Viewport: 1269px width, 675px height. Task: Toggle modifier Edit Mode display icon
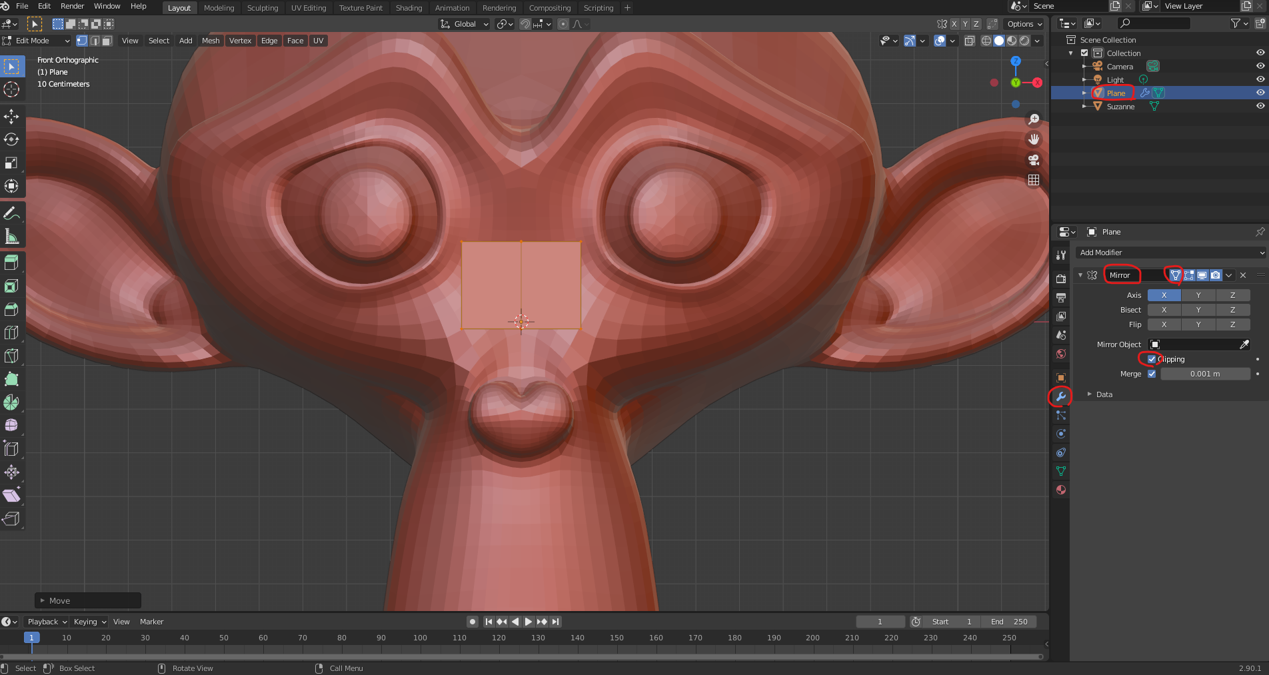pos(1189,275)
